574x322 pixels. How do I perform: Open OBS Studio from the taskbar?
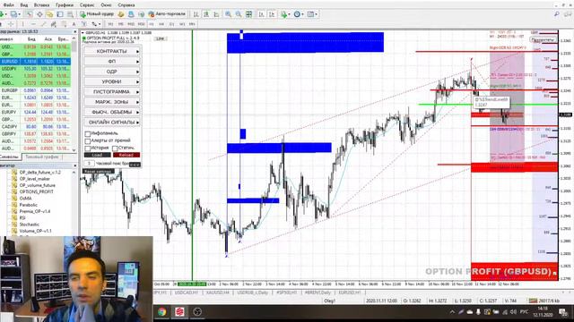click(x=197, y=312)
